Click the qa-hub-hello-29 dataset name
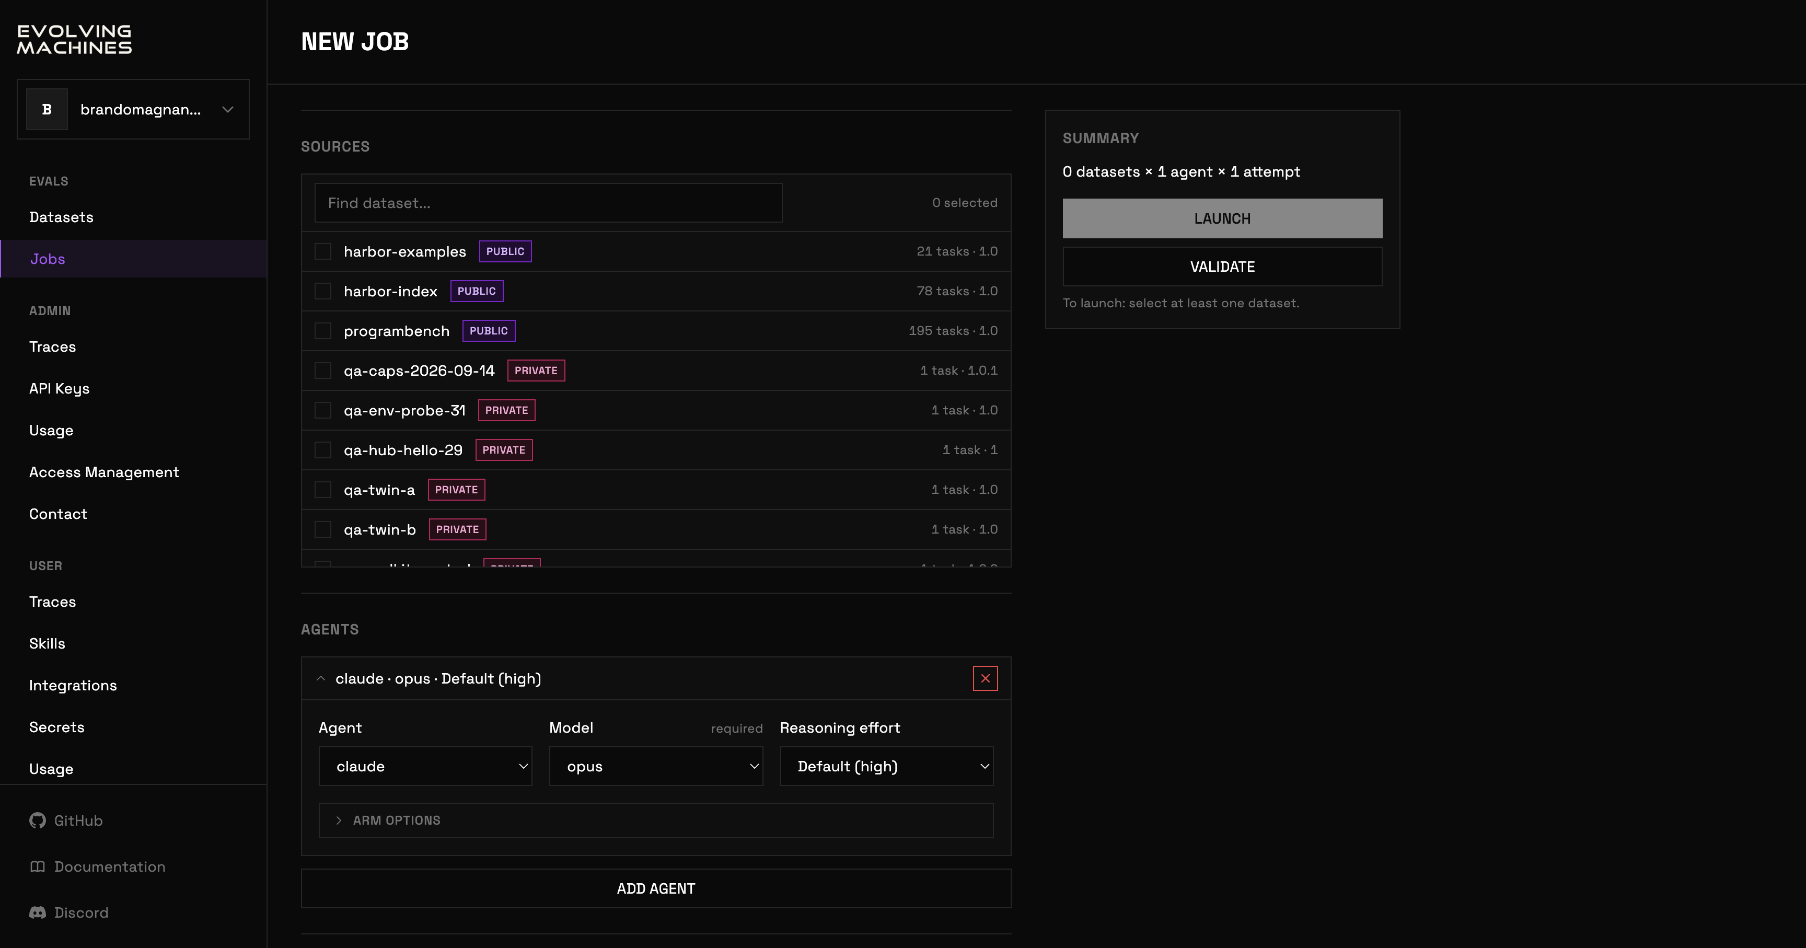The width and height of the screenshot is (1806, 948). [x=403, y=450]
